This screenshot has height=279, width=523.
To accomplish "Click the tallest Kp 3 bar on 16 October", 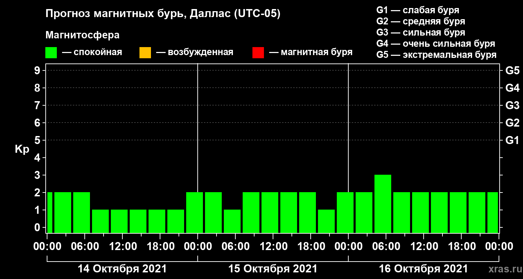I will 383,204.
